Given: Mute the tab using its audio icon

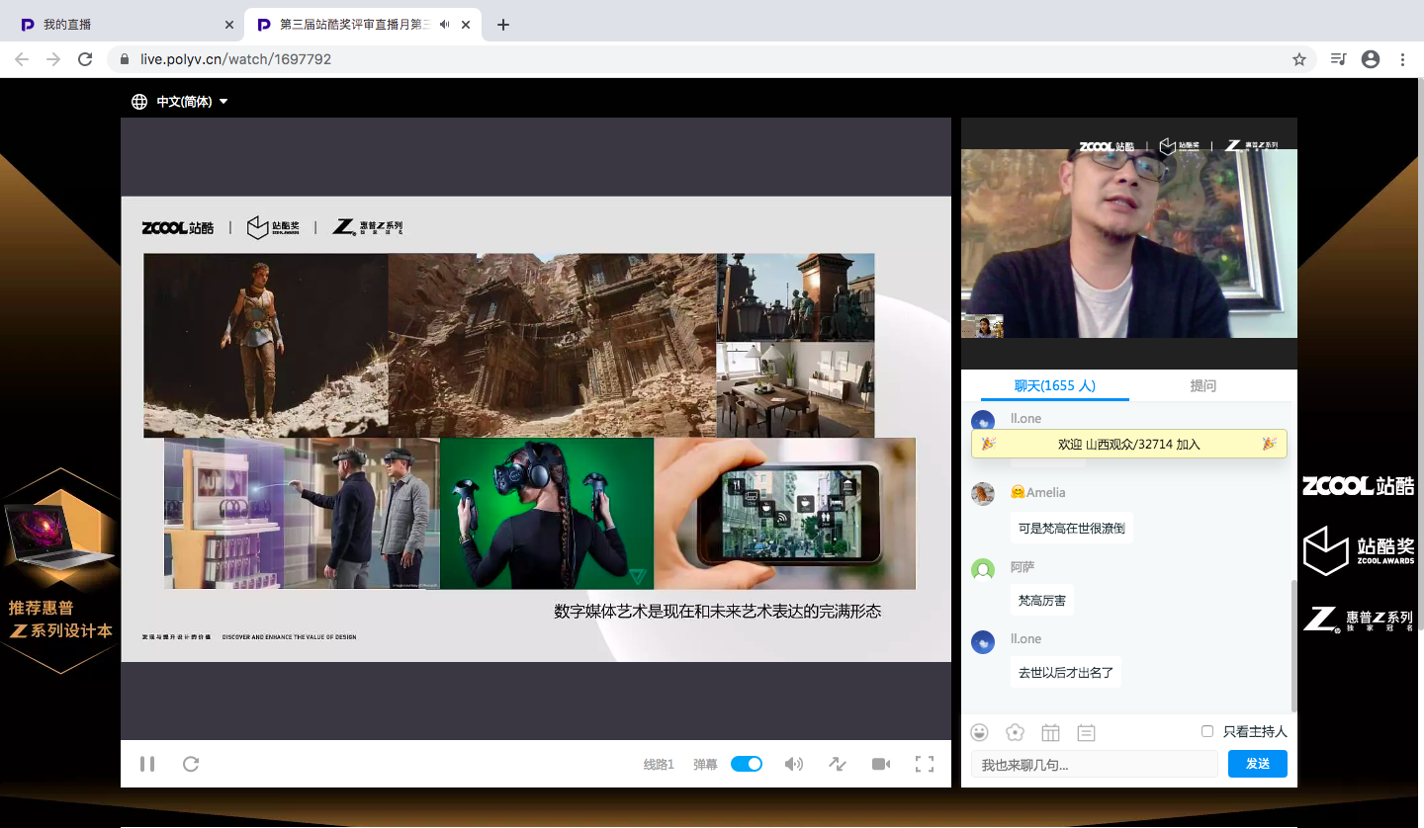Looking at the screenshot, I should [444, 25].
